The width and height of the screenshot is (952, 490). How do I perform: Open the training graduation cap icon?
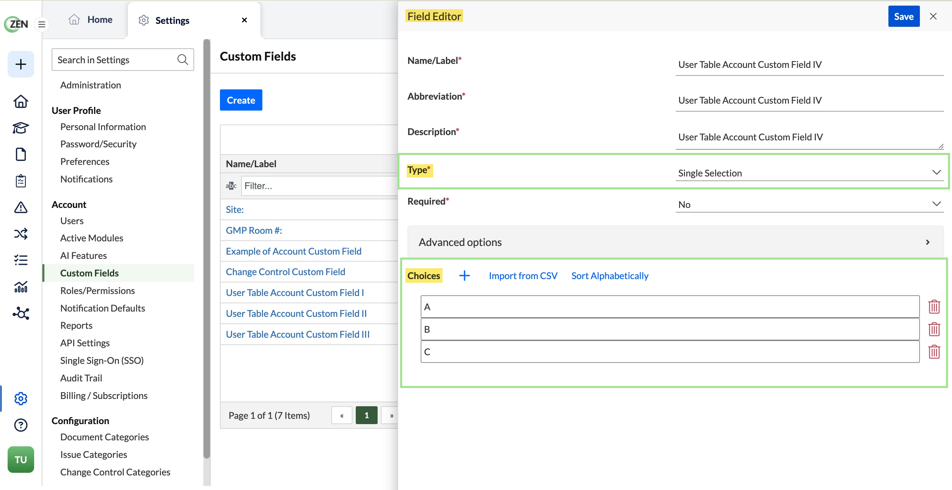(21, 128)
